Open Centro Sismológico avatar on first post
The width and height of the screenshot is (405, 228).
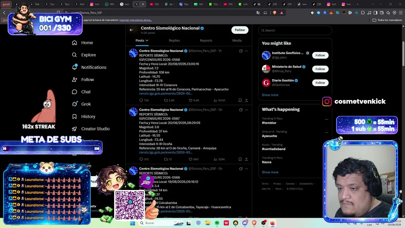133,53
